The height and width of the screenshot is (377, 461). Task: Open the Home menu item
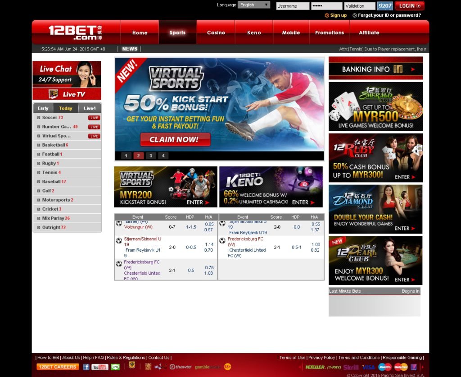(140, 32)
